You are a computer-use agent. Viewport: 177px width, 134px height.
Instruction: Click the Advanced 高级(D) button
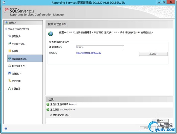153,54
